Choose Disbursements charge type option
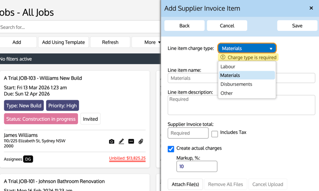The height and width of the screenshot is (191, 319). (x=236, y=84)
